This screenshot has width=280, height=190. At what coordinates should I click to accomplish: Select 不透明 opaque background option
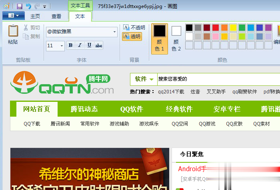pos(134,27)
